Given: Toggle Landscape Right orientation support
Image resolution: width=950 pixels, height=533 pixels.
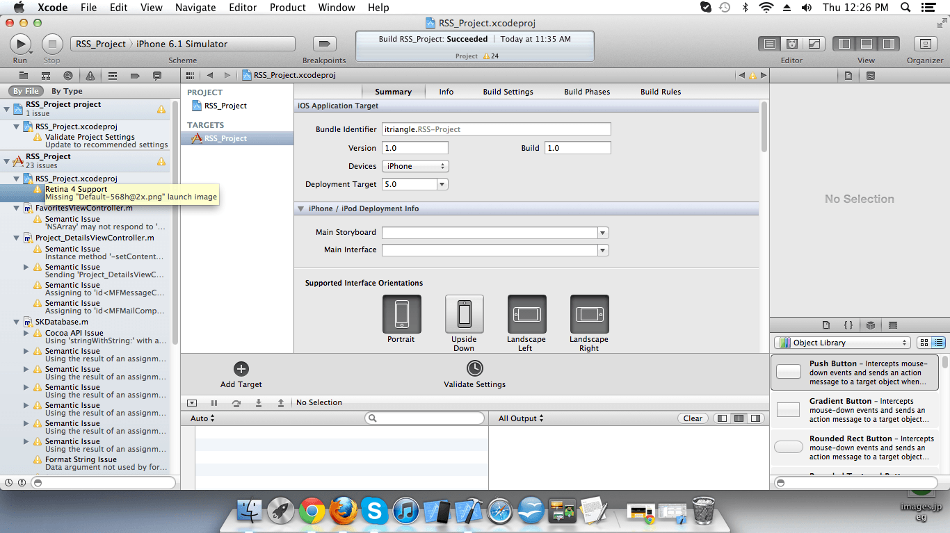Looking at the screenshot, I should click(590, 314).
